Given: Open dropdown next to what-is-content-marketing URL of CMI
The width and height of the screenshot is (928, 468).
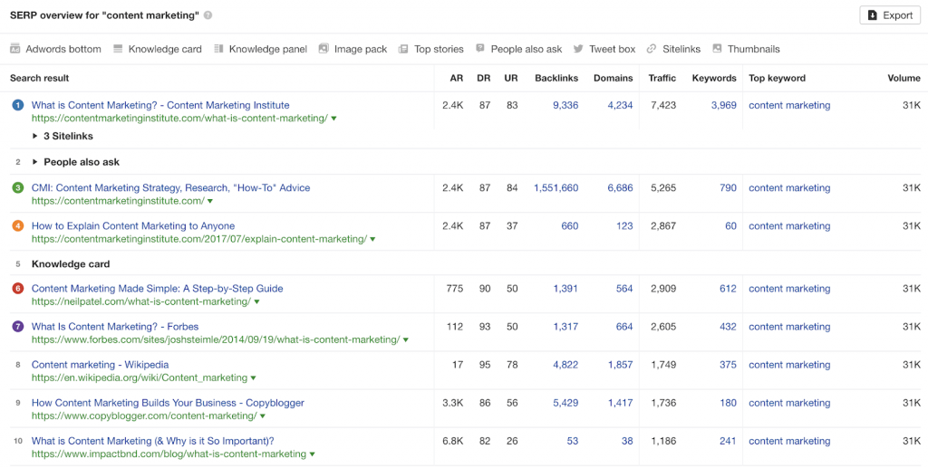Looking at the screenshot, I should coord(333,119).
